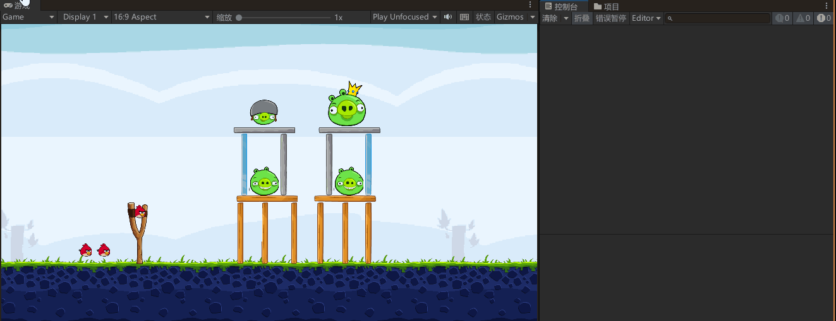This screenshot has height=321, width=836.
Task: Toggle the Gizmos button
Action: point(510,17)
